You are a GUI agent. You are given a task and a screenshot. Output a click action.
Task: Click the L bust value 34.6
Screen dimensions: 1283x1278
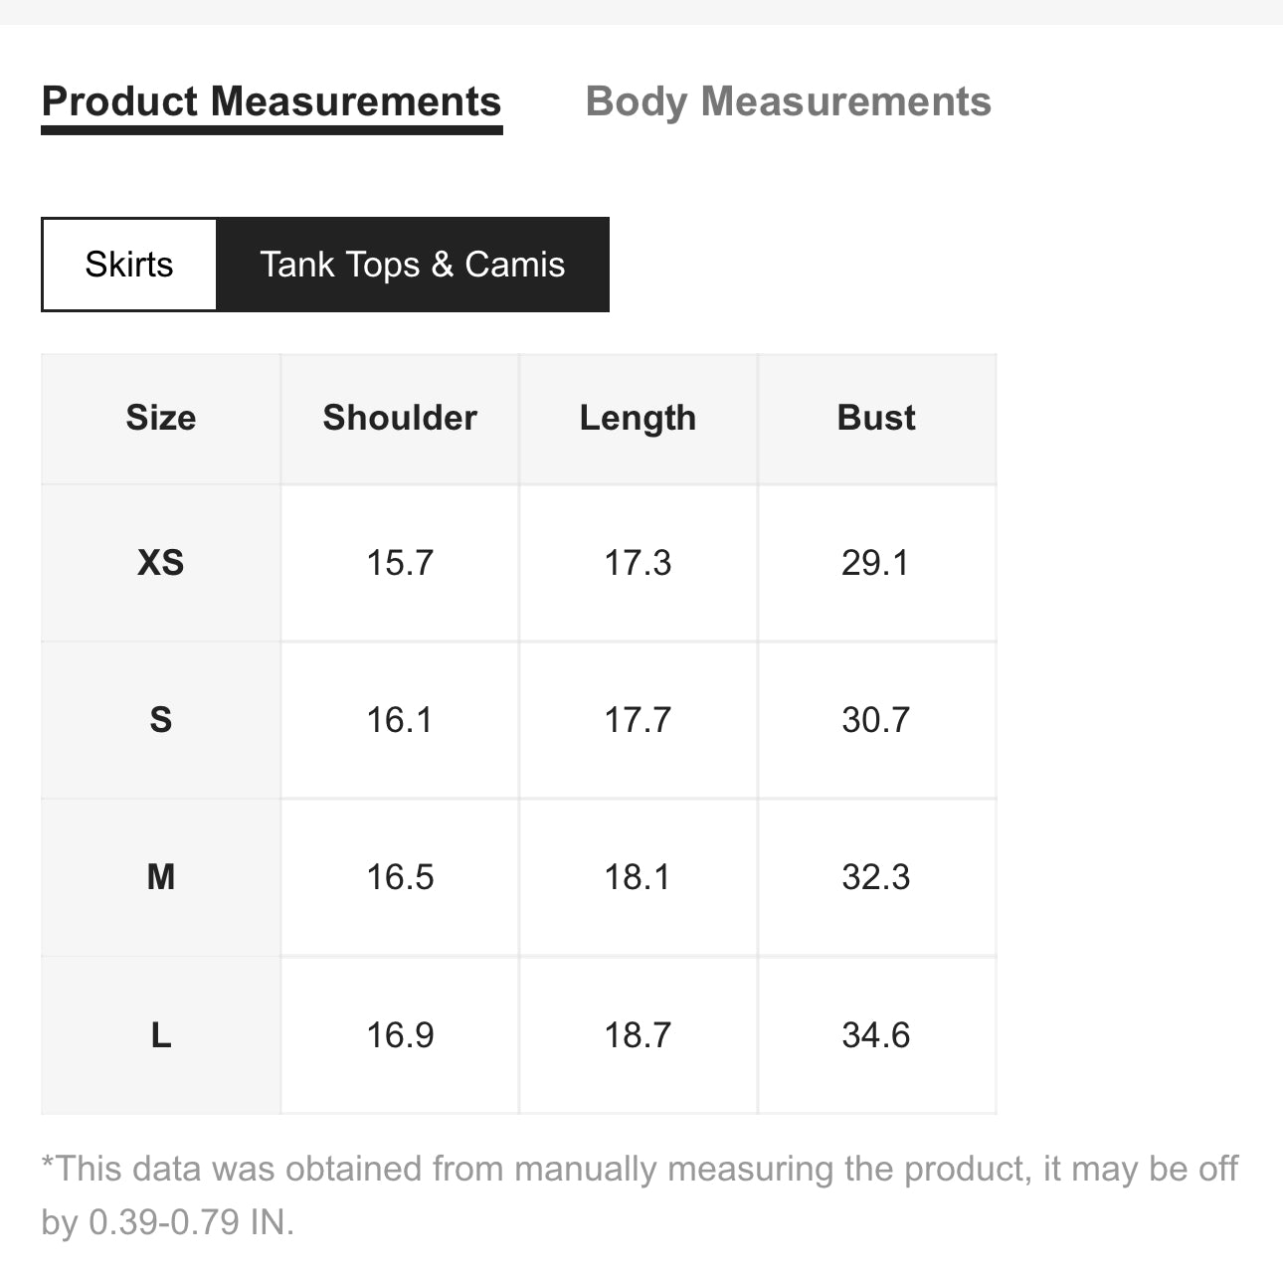[x=876, y=1035]
